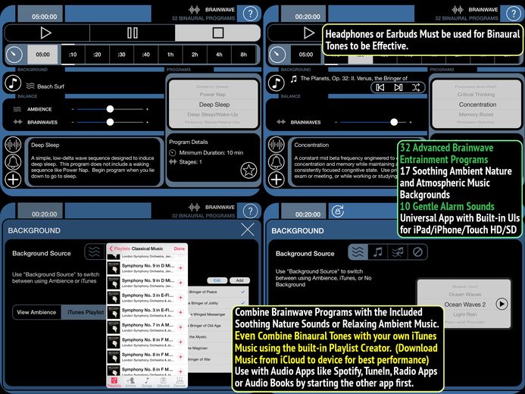Tap the timer dial icon on the Deep Sleep screen
This screenshot has height=394, width=525.
coord(14,55)
